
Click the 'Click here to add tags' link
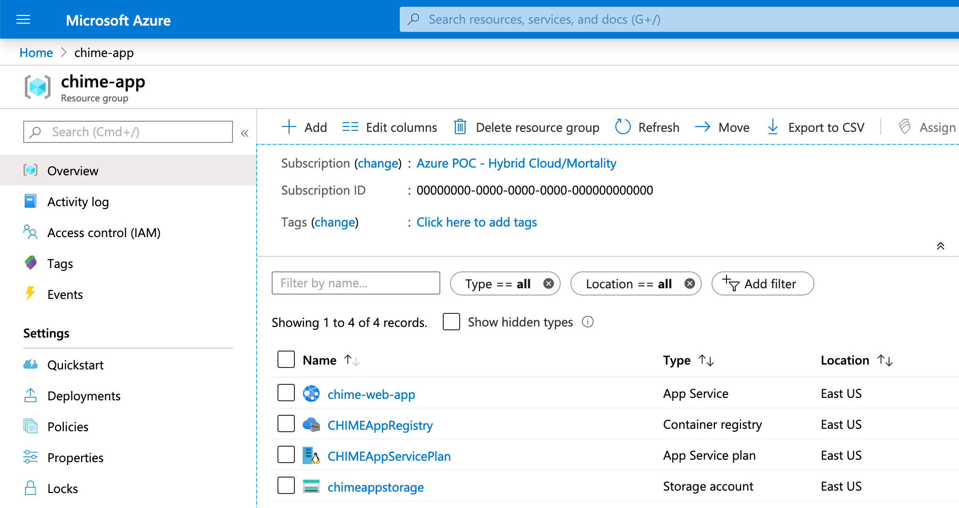[x=477, y=222]
